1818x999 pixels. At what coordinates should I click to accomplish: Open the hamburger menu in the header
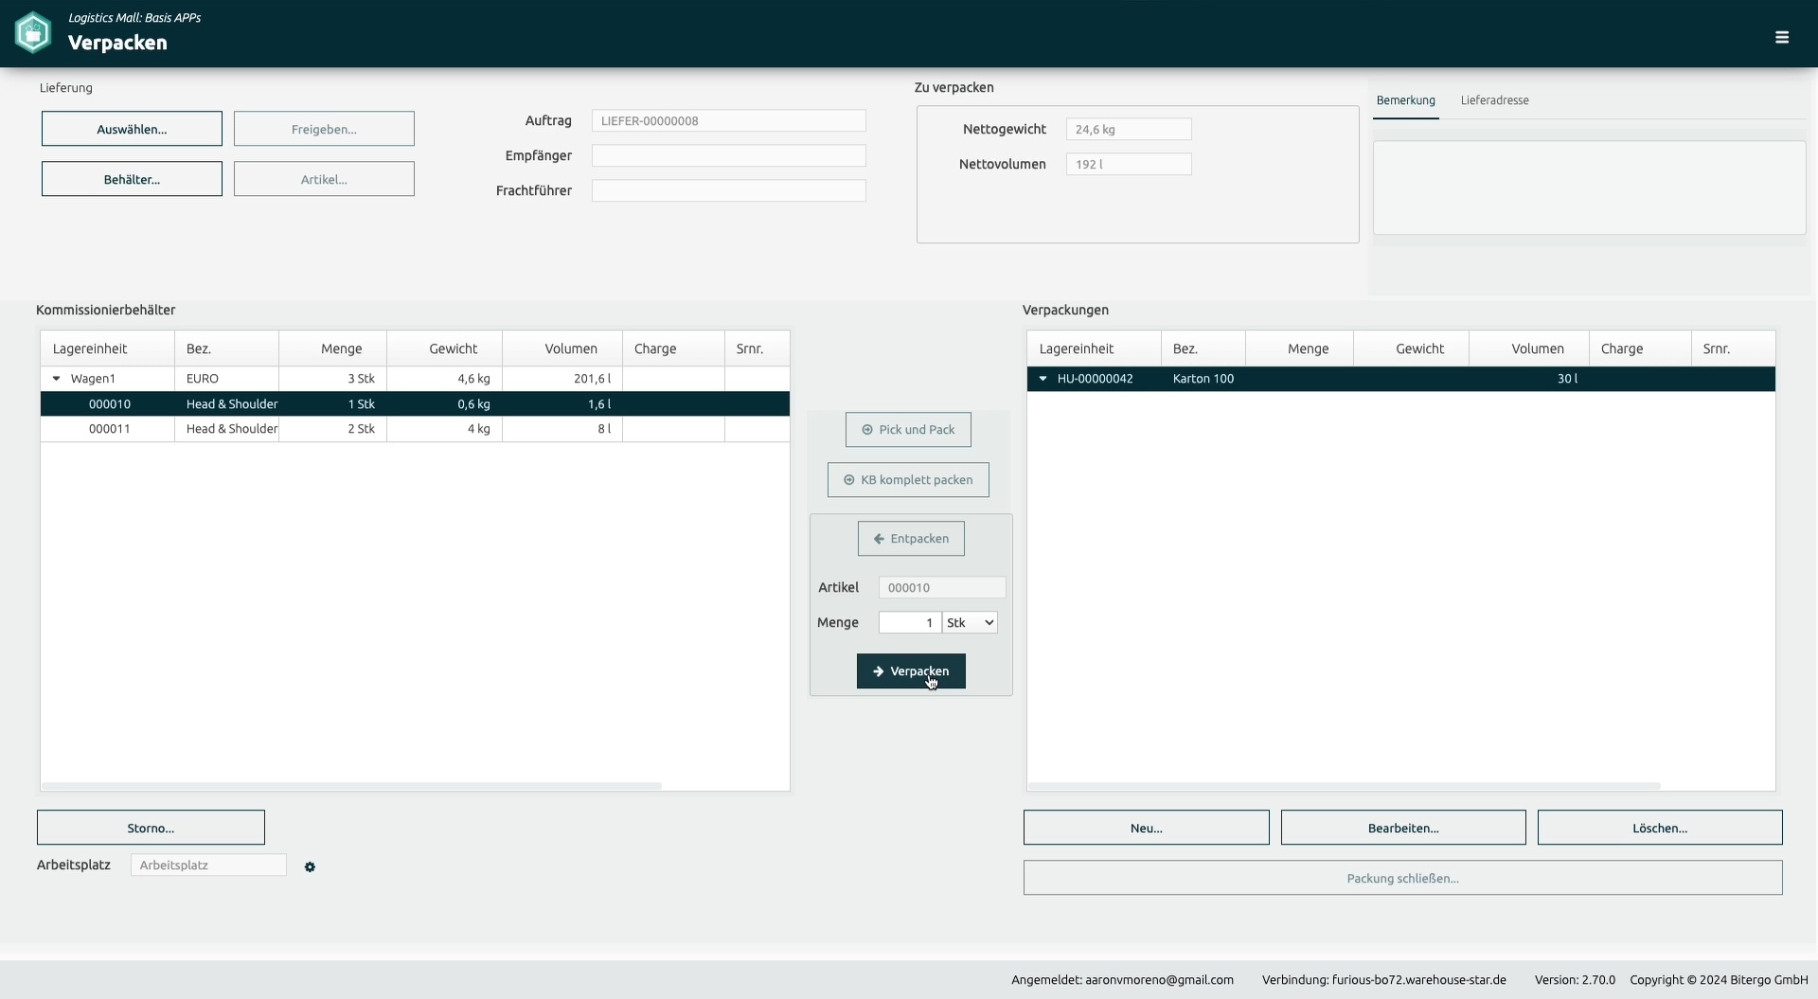pyautogui.click(x=1781, y=37)
